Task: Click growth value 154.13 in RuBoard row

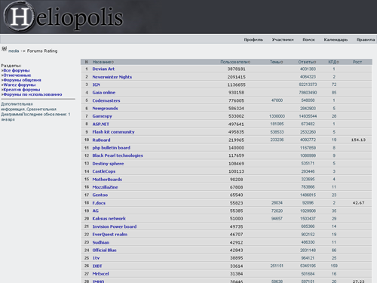Action: (358, 140)
